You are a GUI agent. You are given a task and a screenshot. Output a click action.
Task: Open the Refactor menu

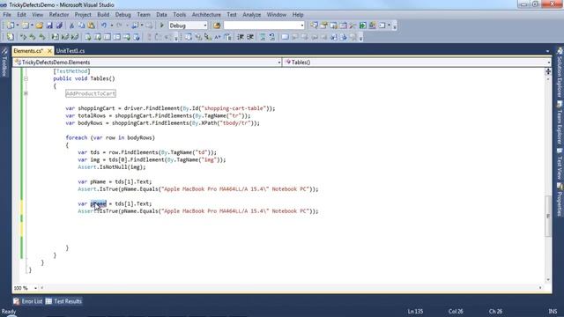click(x=59, y=15)
